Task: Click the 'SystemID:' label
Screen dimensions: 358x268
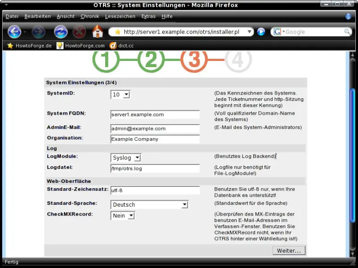Action: point(61,93)
